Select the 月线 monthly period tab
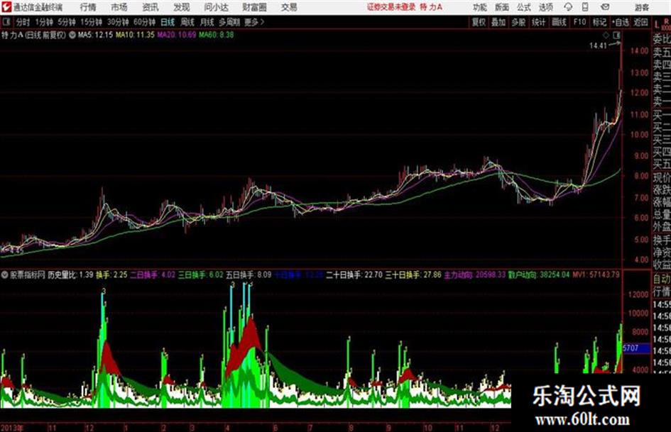The height and width of the screenshot is (432, 671). (x=207, y=22)
